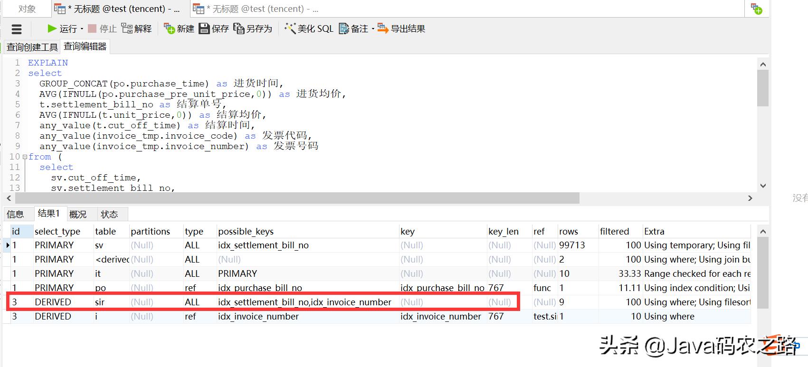The image size is (808, 367).
Task: Click the editor horizontal scrollbar thumb
Action: pos(297,198)
